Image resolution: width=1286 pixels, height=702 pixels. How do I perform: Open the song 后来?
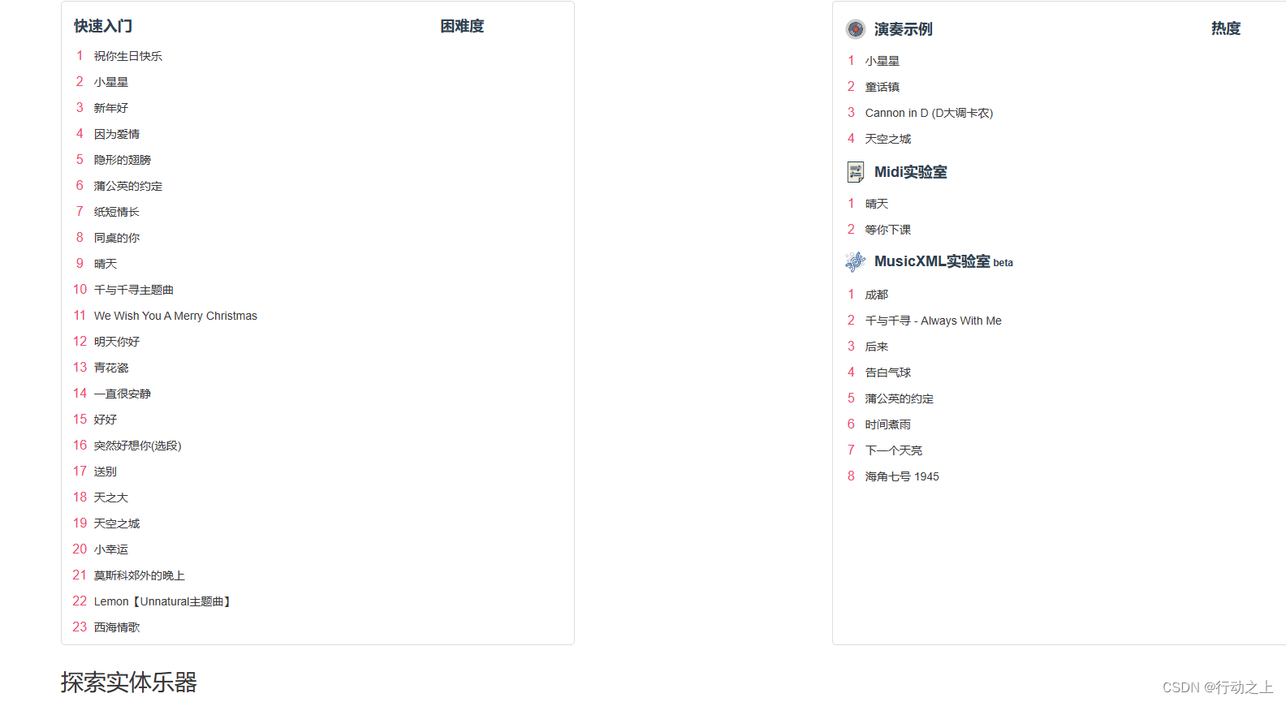click(877, 347)
